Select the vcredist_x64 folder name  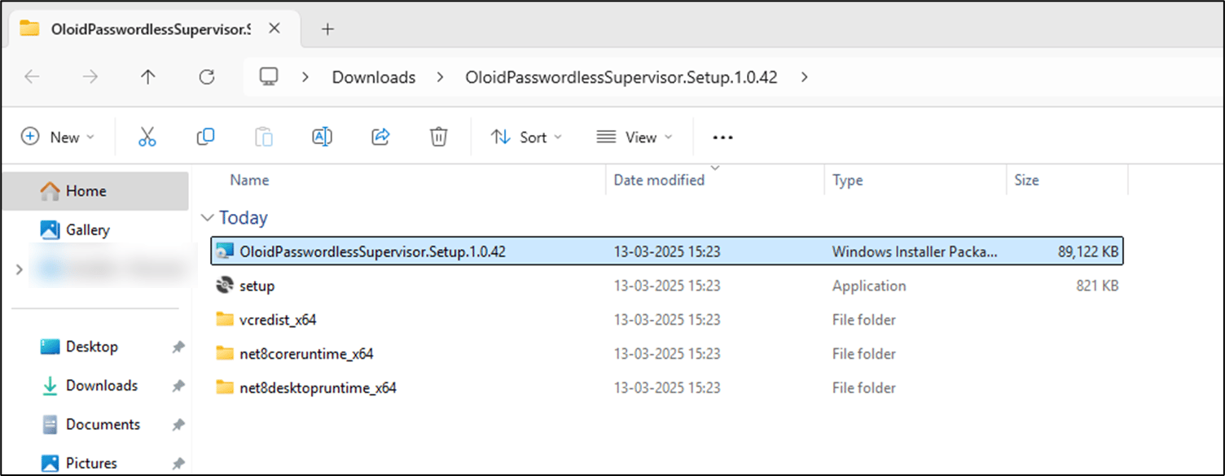(278, 320)
